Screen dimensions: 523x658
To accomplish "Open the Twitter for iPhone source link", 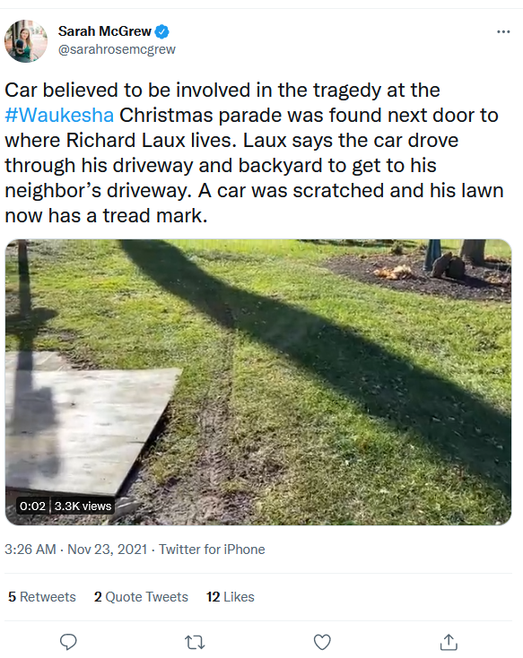I will click(212, 550).
